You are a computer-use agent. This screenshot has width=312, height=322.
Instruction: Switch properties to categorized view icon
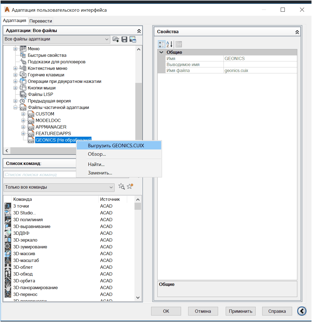[161, 44]
